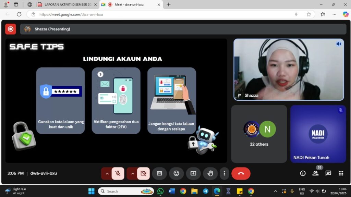Open meeting details info icon
Viewport: 351px width, 197px height.
click(x=303, y=173)
